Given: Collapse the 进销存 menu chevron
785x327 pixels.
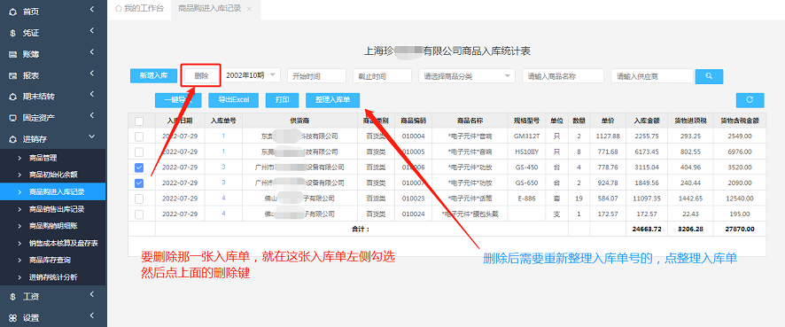Looking at the screenshot, I should click(x=92, y=136).
